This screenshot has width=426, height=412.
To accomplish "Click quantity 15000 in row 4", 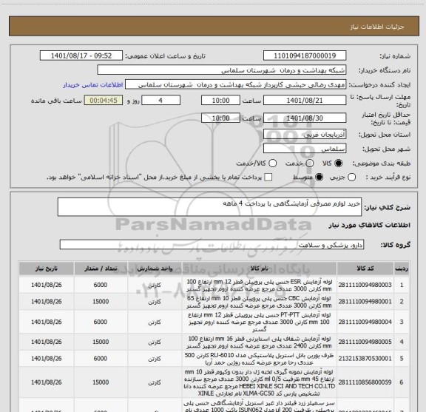I will coord(101,342).
